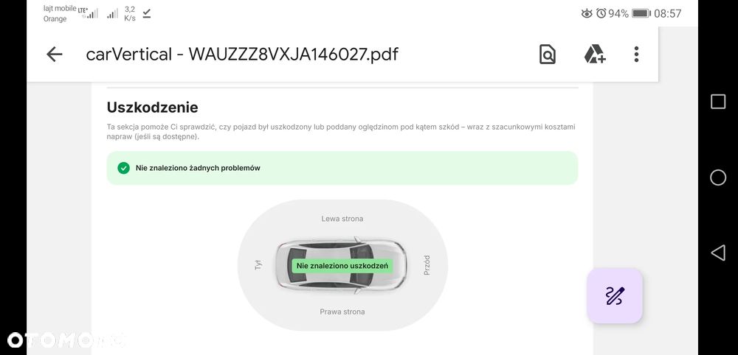Image resolution: width=738 pixels, height=355 pixels.
Task: Open the three-dot overflow menu
Action: pos(636,54)
